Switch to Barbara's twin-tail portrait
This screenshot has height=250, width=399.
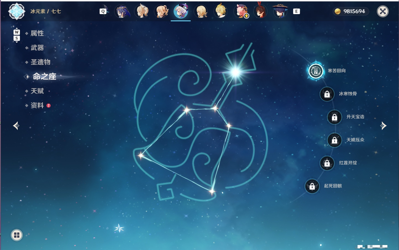[x=142, y=12]
